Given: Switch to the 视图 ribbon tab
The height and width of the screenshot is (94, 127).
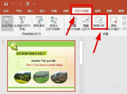Looking at the screenshot, I should point(109,11).
